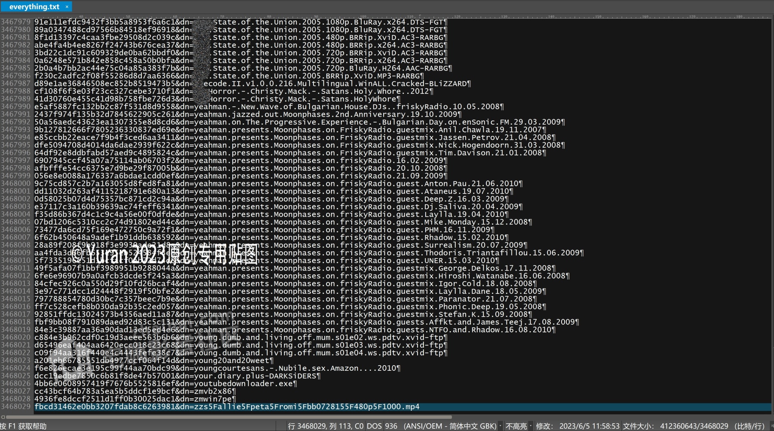The image size is (774, 431).
Task: Click the line with guestmix.George.Delkos
Action: [295, 268]
